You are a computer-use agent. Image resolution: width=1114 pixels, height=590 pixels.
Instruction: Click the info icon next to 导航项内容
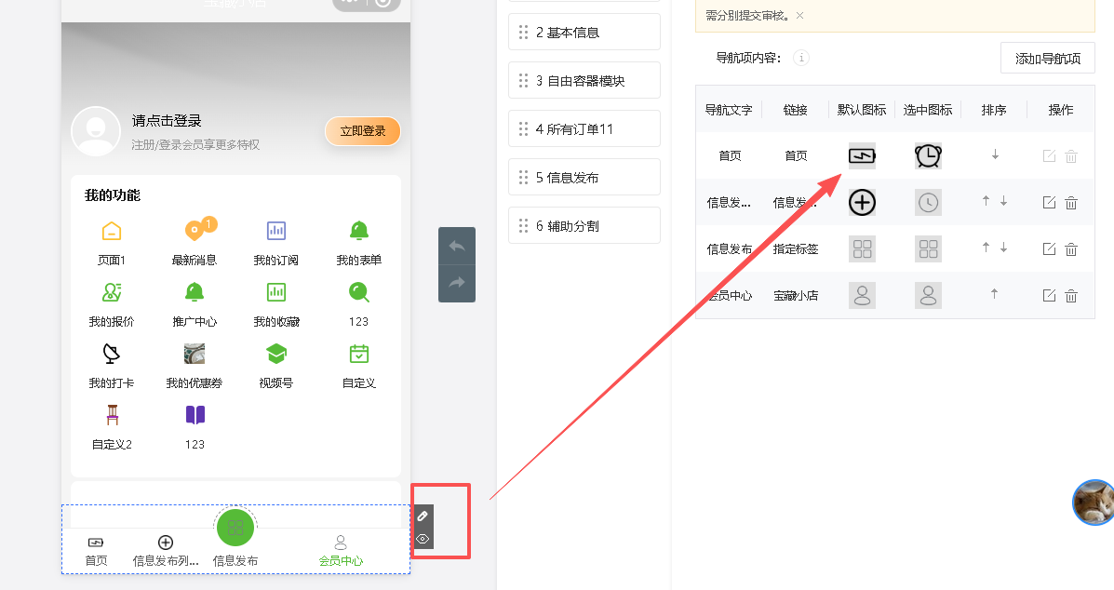coord(801,58)
